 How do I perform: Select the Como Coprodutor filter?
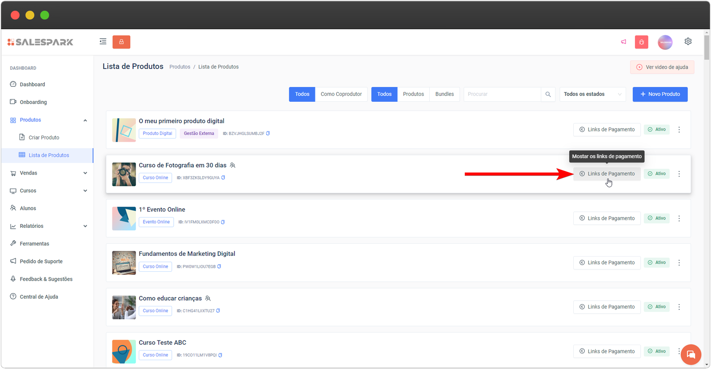pyautogui.click(x=341, y=94)
